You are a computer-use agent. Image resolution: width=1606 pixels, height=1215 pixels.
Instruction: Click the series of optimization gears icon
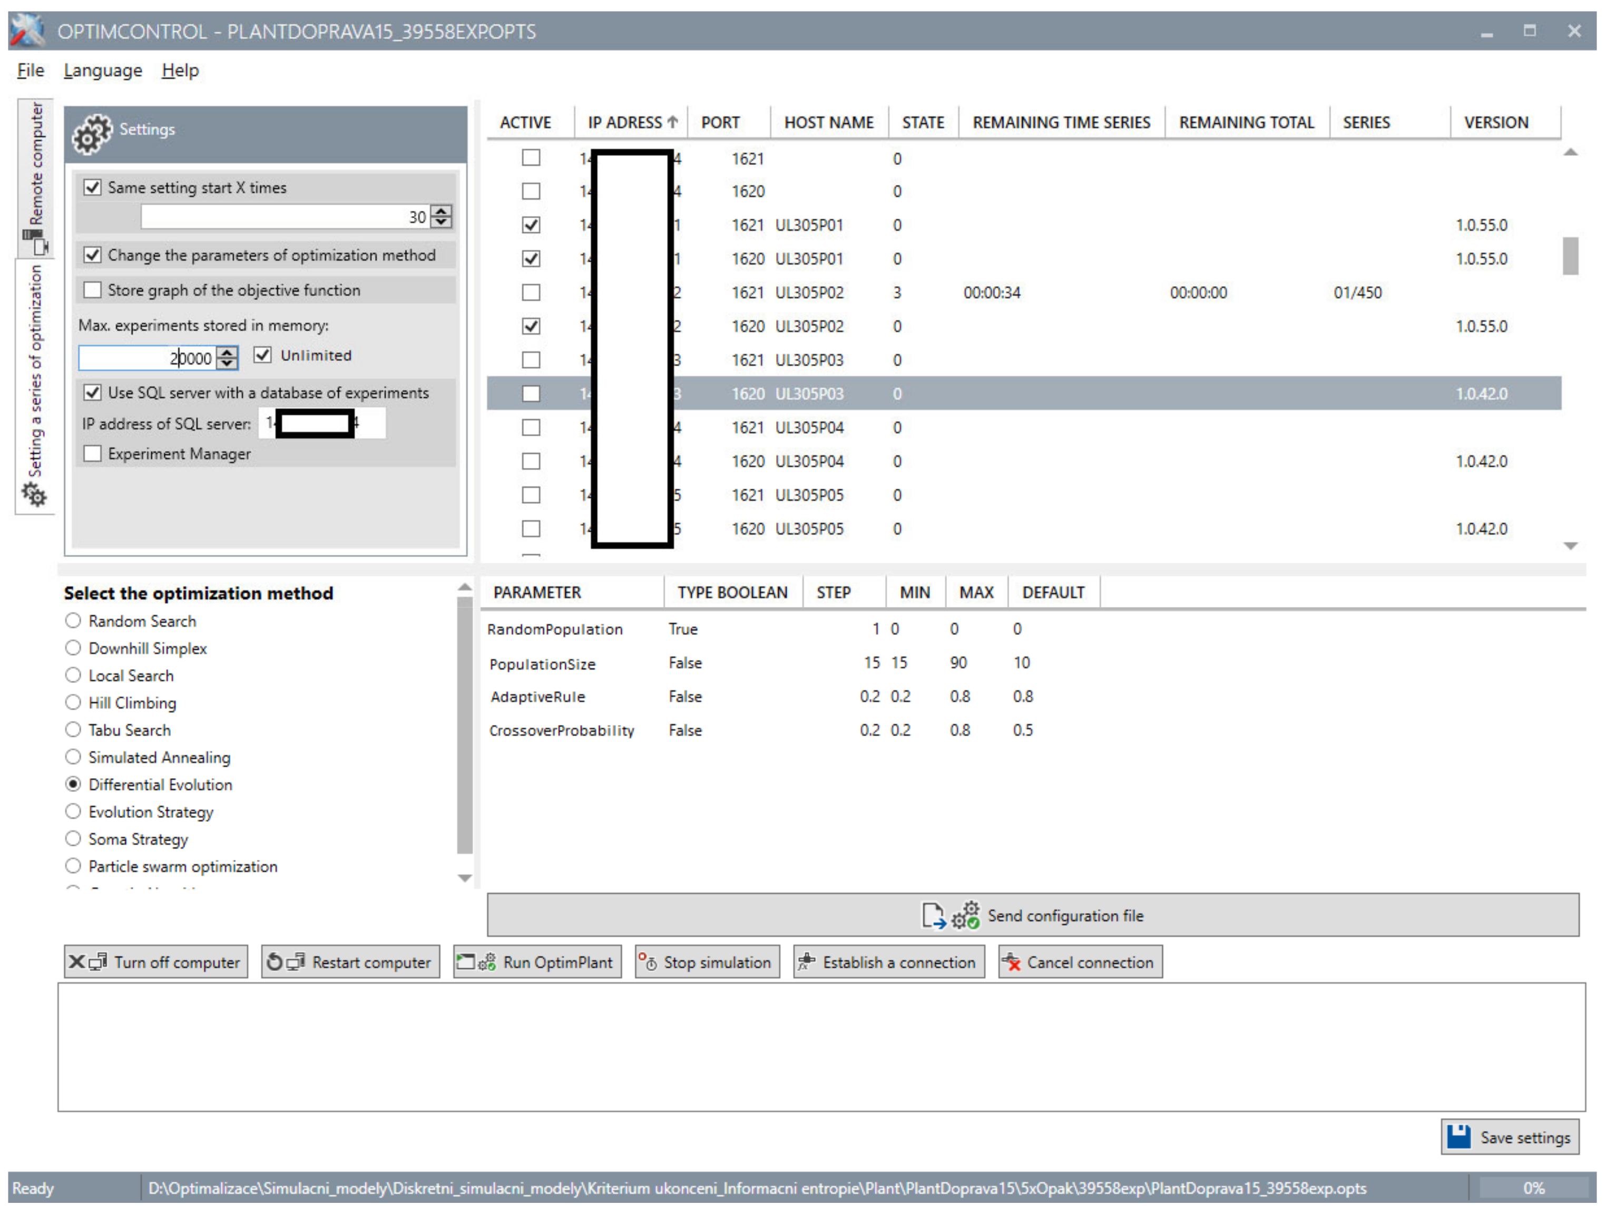33,495
